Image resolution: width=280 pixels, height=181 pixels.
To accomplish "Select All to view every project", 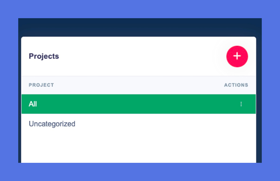I will [x=32, y=104].
